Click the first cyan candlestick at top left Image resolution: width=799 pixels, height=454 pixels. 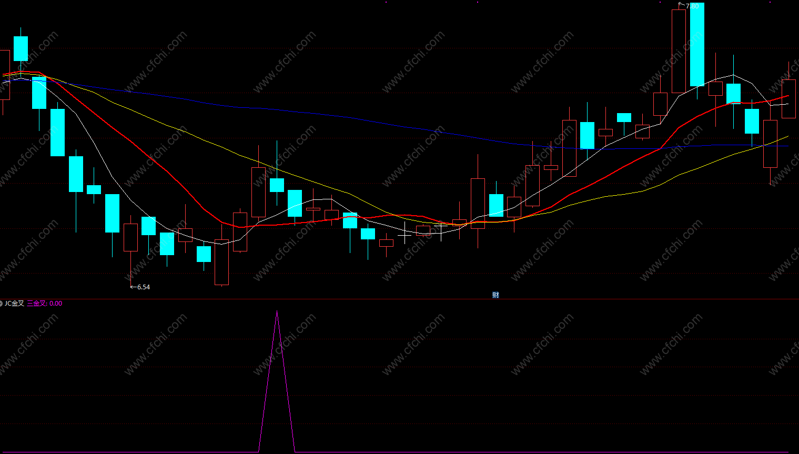[x=21, y=48]
